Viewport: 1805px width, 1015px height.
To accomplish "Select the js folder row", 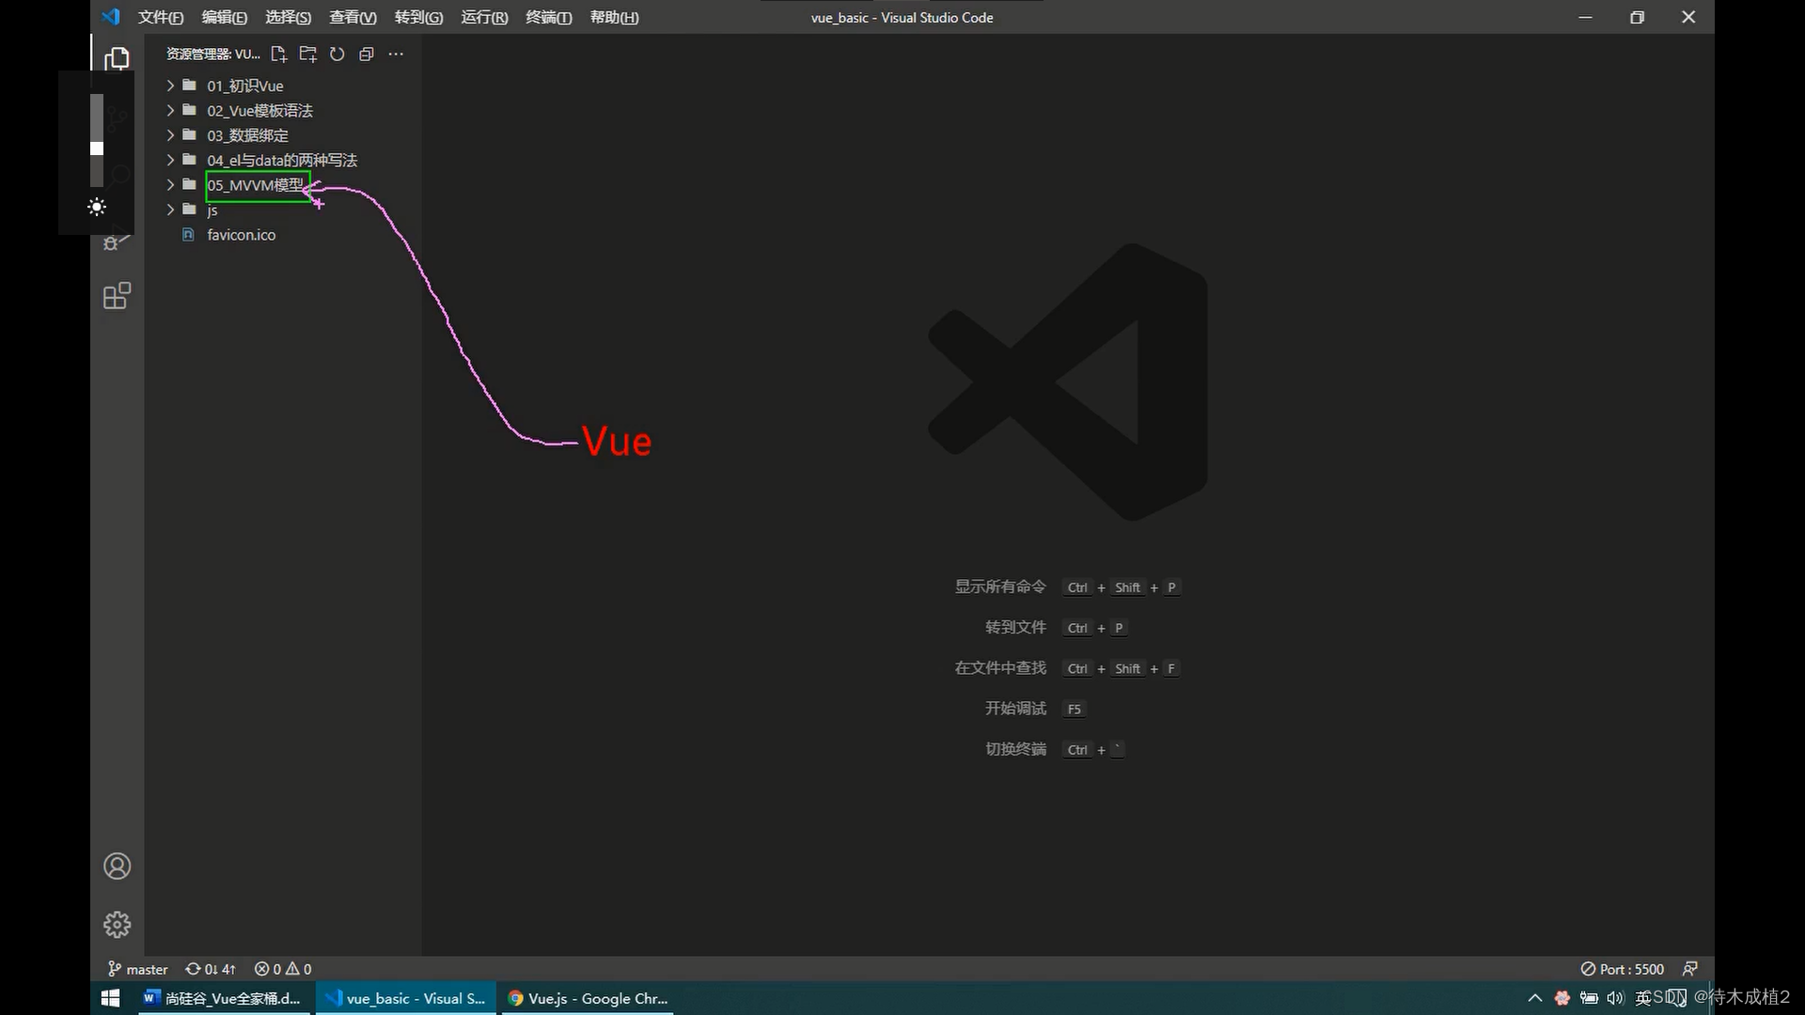I will click(x=282, y=210).
